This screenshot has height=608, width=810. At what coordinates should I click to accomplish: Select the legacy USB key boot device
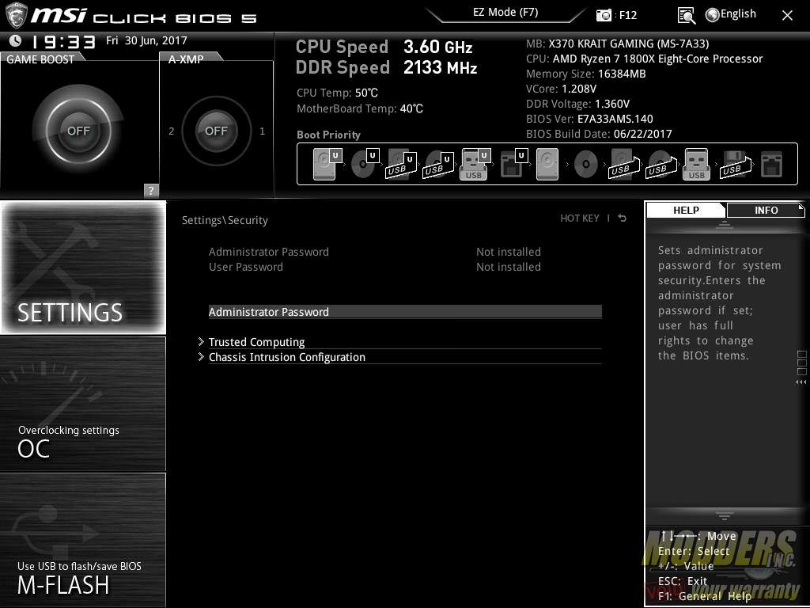[696, 164]
